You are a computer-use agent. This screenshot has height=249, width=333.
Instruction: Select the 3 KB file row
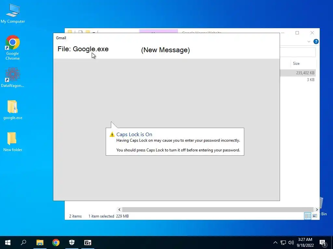tap(298, 80)
